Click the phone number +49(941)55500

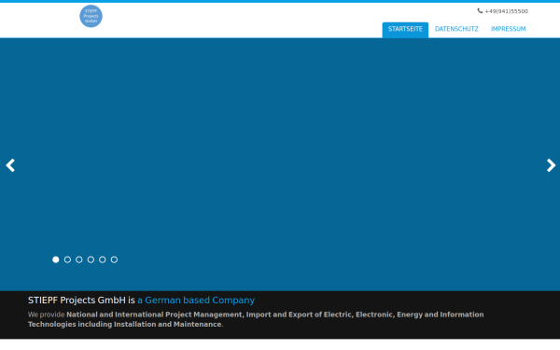pos(506,11)
